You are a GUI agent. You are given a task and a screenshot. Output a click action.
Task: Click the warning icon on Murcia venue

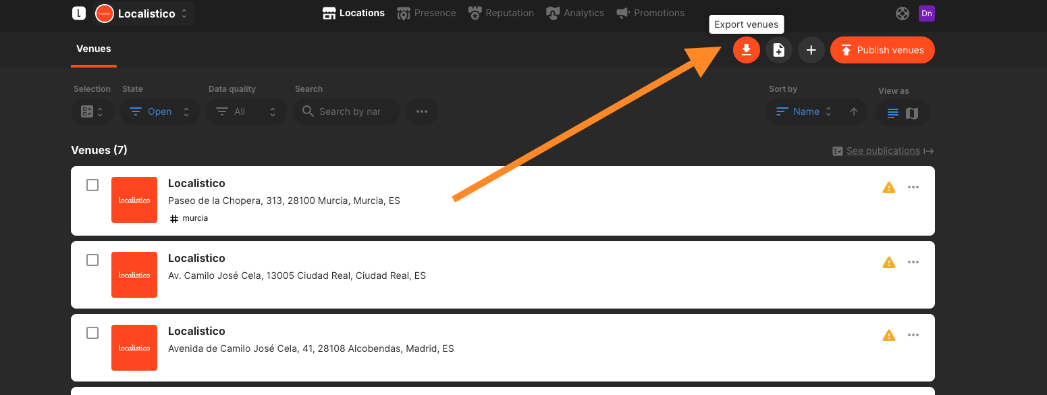point(889,187)
